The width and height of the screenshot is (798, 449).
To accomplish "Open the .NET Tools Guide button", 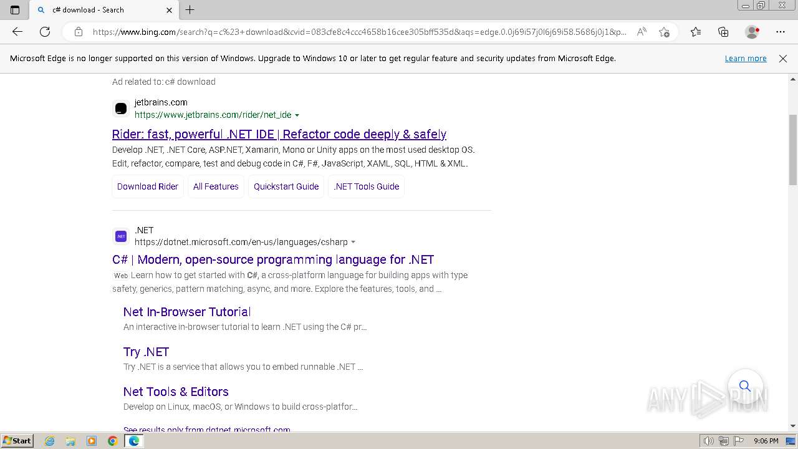I will click(x=367, y=186).
